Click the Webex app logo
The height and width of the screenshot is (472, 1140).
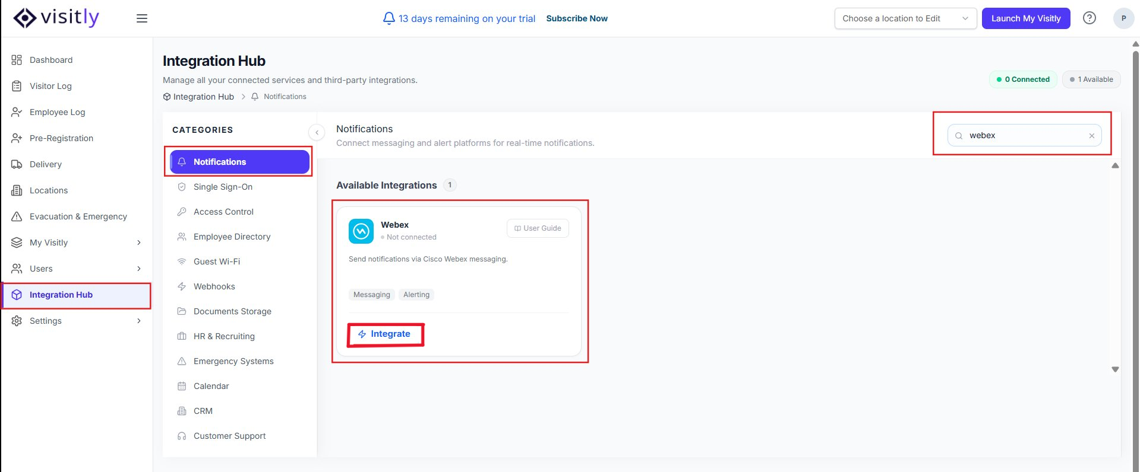click(x=361, y=231)
